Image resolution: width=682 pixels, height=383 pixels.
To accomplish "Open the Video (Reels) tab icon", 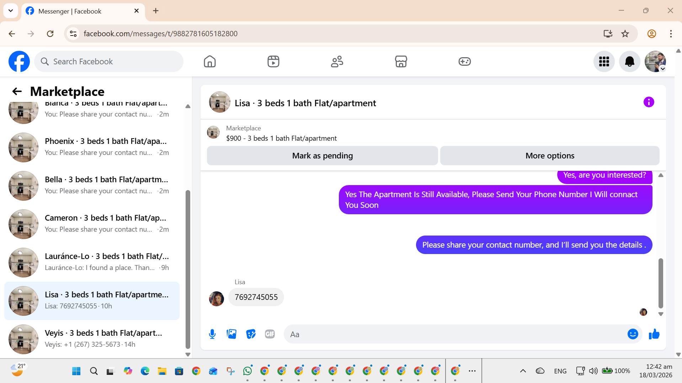I will 273,61.
